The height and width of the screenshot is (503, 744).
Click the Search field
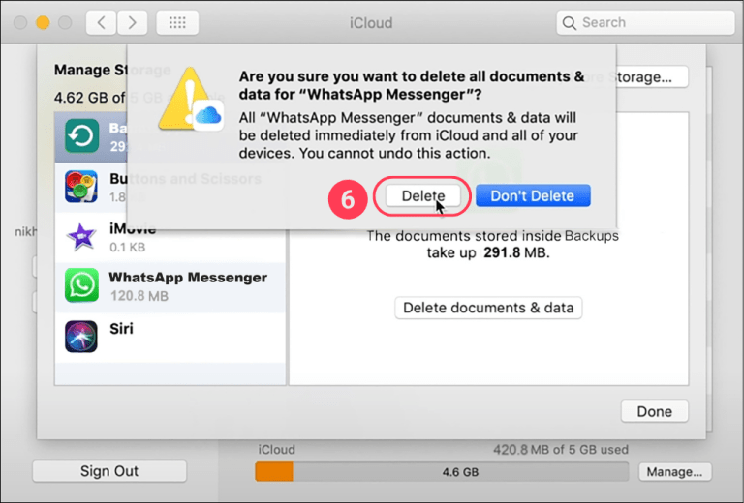[x=645, y=22]
